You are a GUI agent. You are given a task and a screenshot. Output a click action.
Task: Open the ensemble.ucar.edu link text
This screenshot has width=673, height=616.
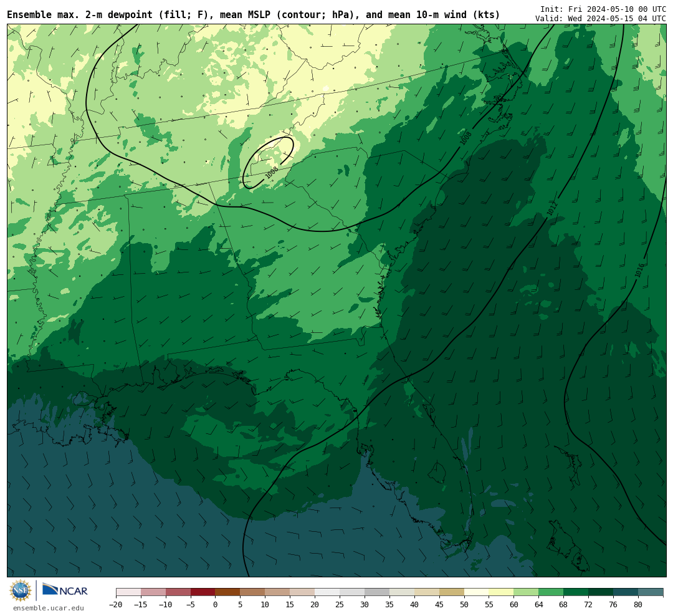49,608
